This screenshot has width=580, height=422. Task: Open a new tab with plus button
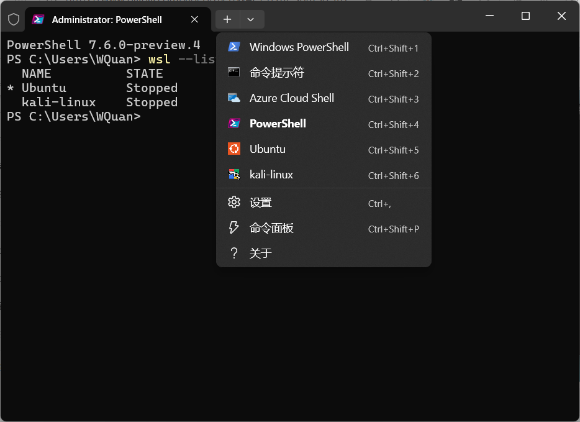[227, 19]
